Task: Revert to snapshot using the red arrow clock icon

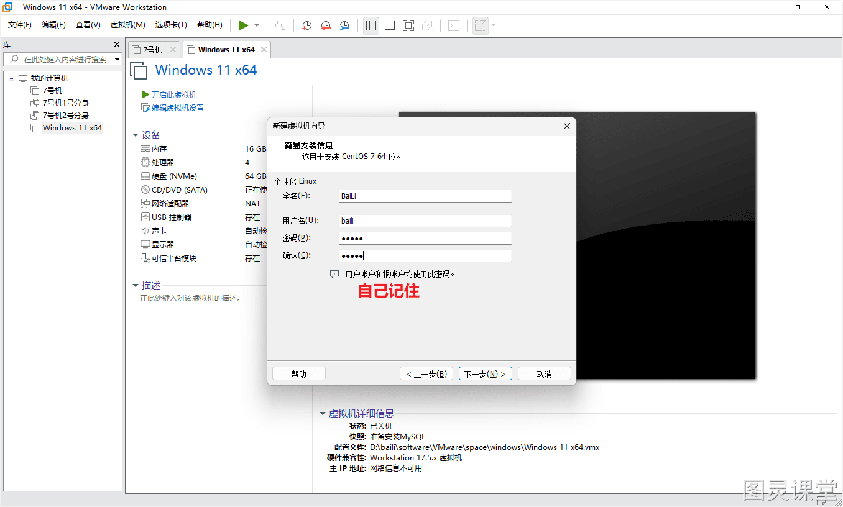Action: pos(326,25)
